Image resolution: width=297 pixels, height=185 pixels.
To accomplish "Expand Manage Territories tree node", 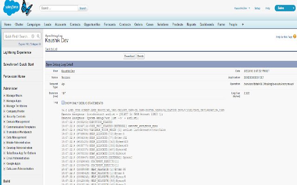I will 4,106.
